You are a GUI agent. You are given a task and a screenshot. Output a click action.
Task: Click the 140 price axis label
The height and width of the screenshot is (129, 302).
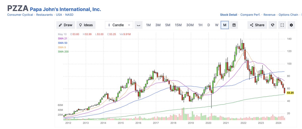pos(289,39)
